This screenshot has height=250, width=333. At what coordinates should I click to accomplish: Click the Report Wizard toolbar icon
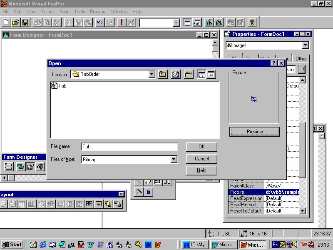pyautogui.click(x=219, y=22)
